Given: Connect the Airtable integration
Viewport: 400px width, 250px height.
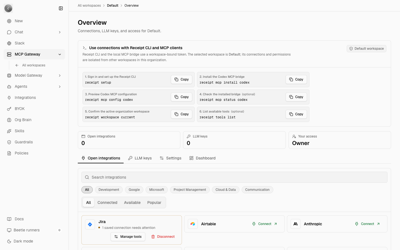Looking at the screenshot, I should click(x=265, y=224).
